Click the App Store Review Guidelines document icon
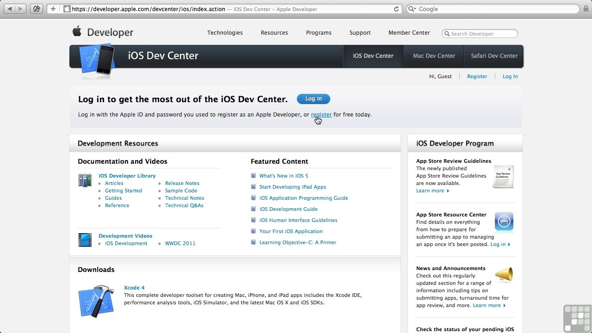Image resolution: width=592 pixels, height=333 pixels. tap(503, 177)
